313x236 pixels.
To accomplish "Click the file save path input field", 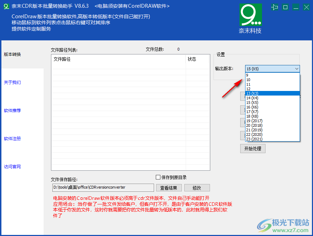I will pos(102,188).
